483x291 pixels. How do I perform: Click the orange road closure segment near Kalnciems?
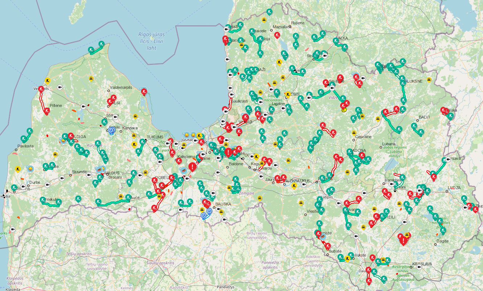[195, 159]
